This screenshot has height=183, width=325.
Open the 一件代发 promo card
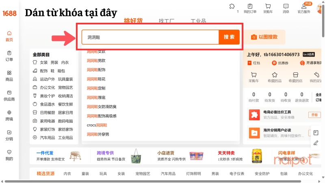pos(59,156)
